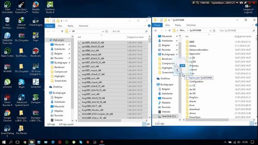
Task: Refresh the dll folder address bar
Action: [106, 31]
